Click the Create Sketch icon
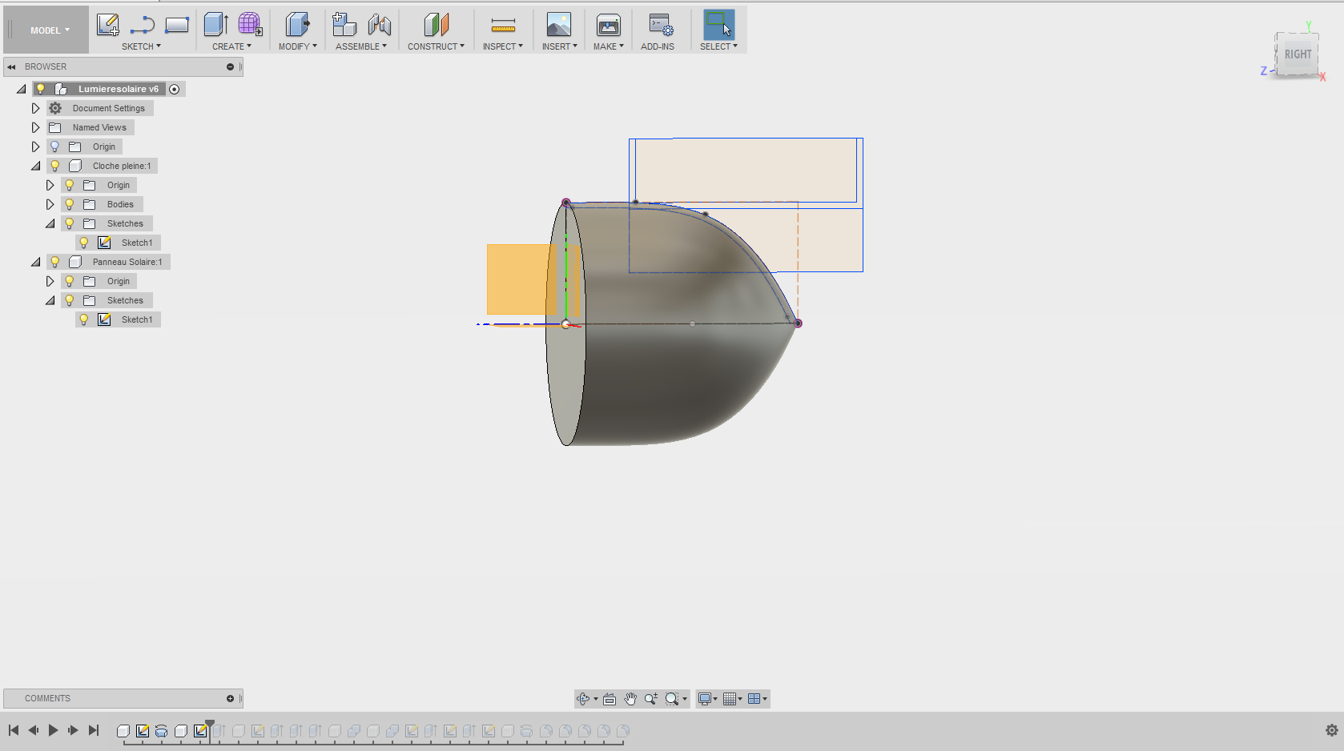1344x751 pixels. click(x=108, y=25)
